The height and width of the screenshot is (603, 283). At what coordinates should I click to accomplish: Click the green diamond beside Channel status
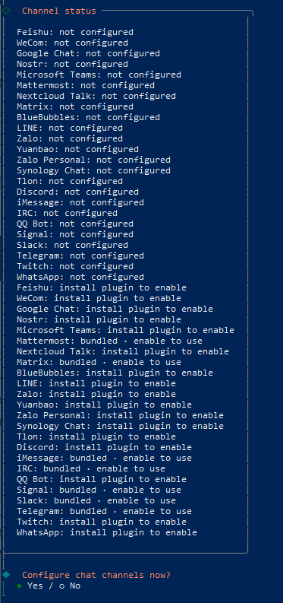tap(6, 11)
